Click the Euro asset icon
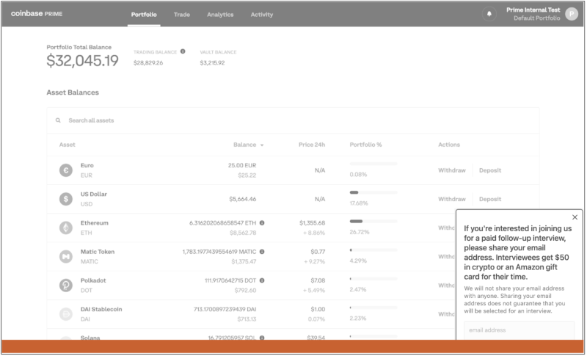This screenshot has height=356, width=587. 66,170
